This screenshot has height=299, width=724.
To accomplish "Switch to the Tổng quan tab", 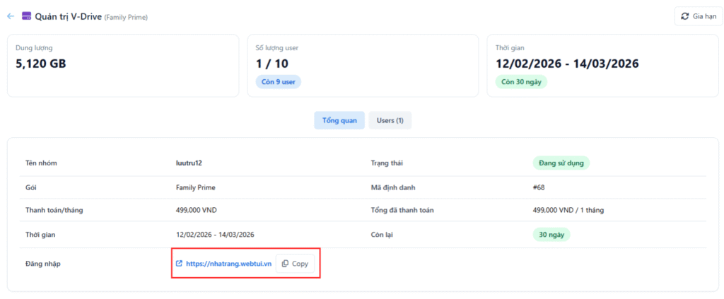I will coord(339,121).
